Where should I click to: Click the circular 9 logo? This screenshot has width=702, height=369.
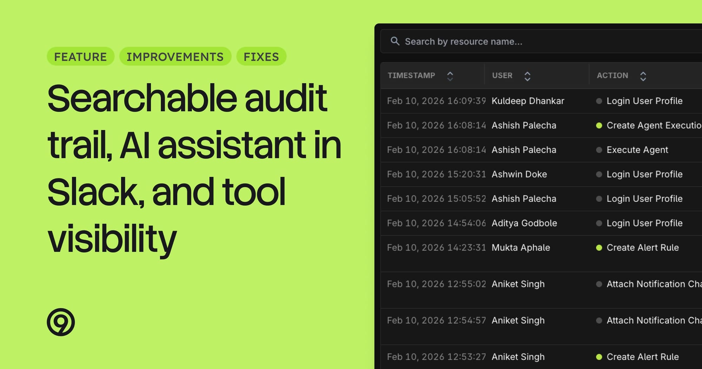click(61, 322)
